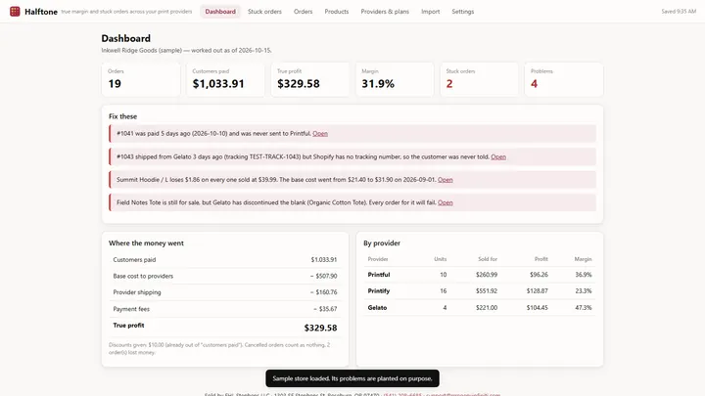Open the Stuck orders tab
This screenshot has height=396, width=705.
point(264,12)
